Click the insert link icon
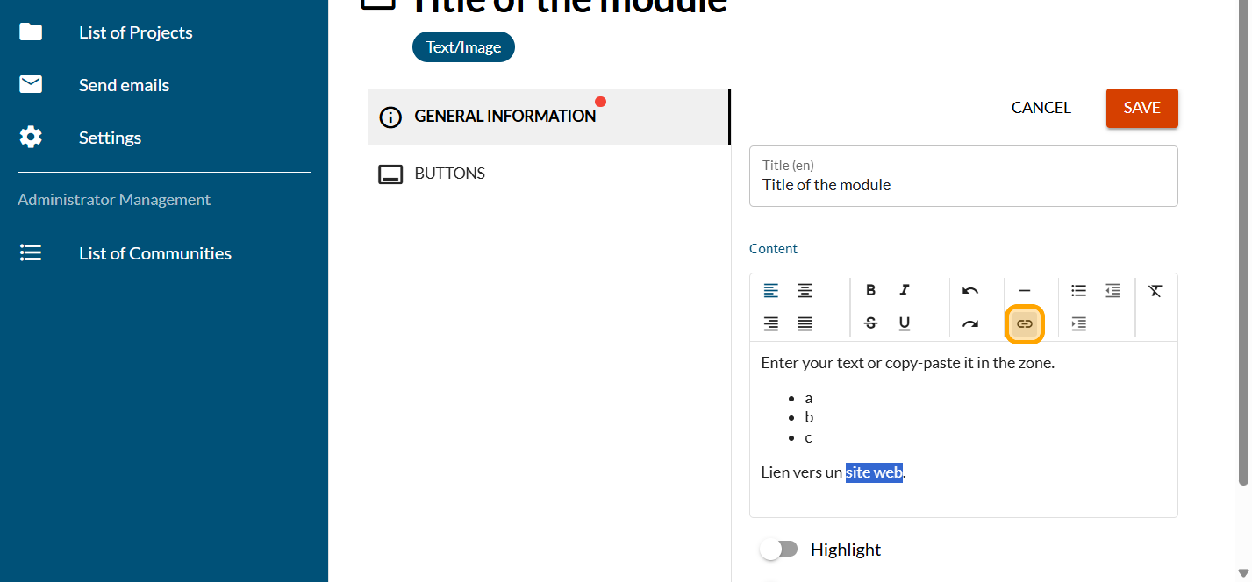1252x582 pixels. point(1024,324)
